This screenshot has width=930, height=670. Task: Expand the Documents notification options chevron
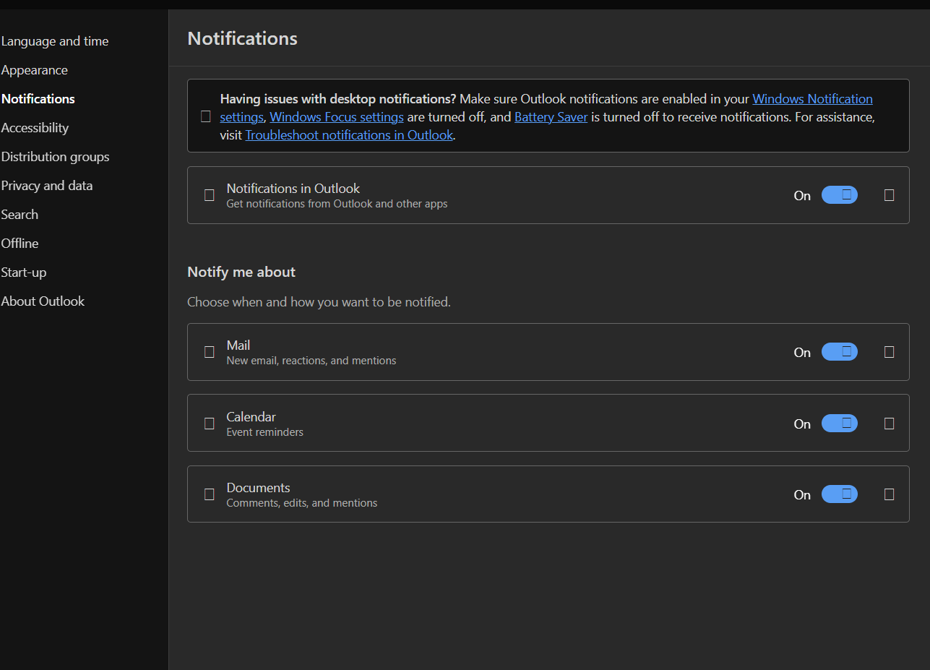click(x=890, y=494)
